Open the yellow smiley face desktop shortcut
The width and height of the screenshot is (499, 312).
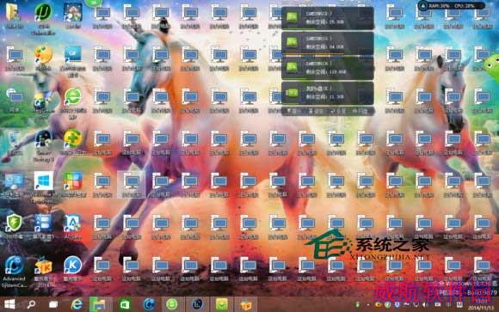(x=43, y=55)
